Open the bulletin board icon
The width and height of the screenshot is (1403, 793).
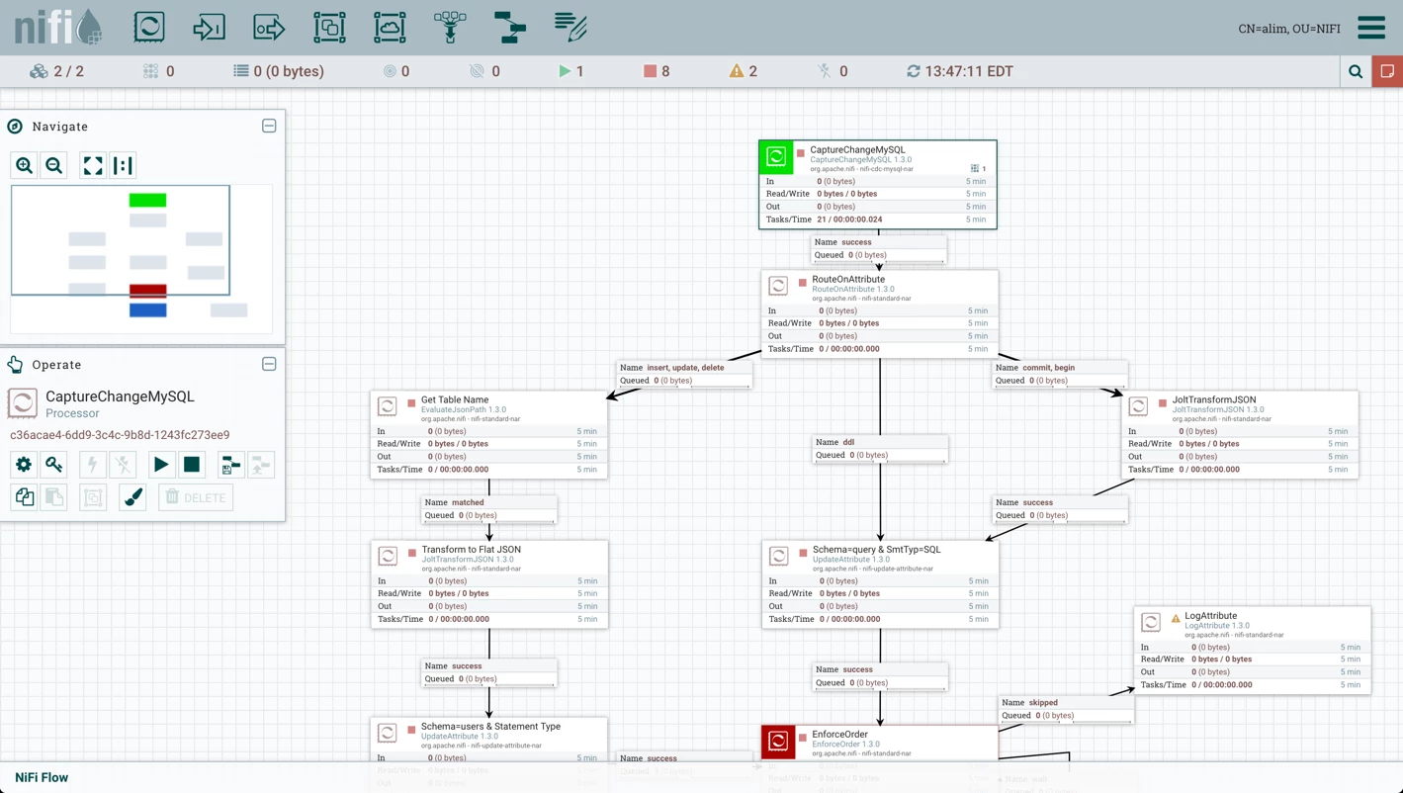tap(1387, 71)
